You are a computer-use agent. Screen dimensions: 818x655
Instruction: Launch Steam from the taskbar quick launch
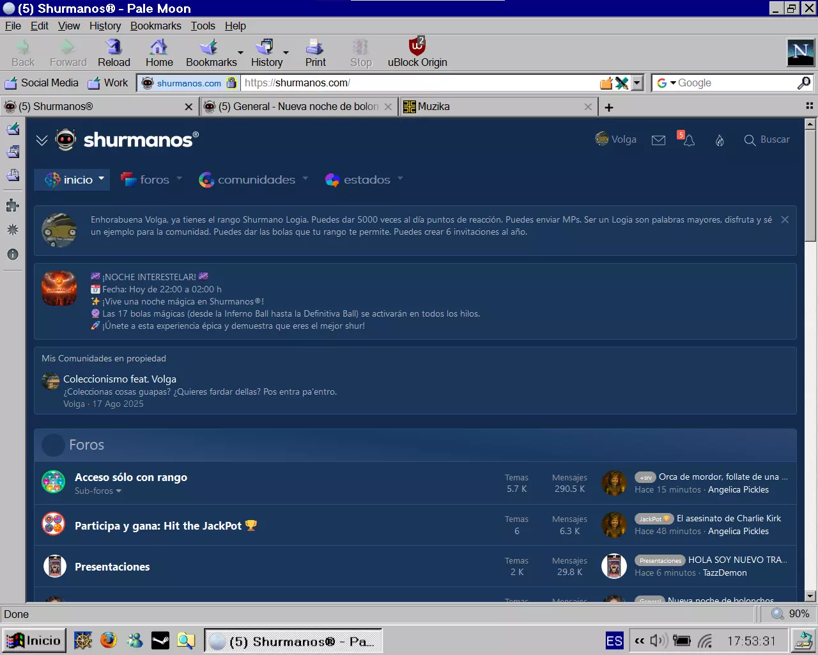point(160,640)
